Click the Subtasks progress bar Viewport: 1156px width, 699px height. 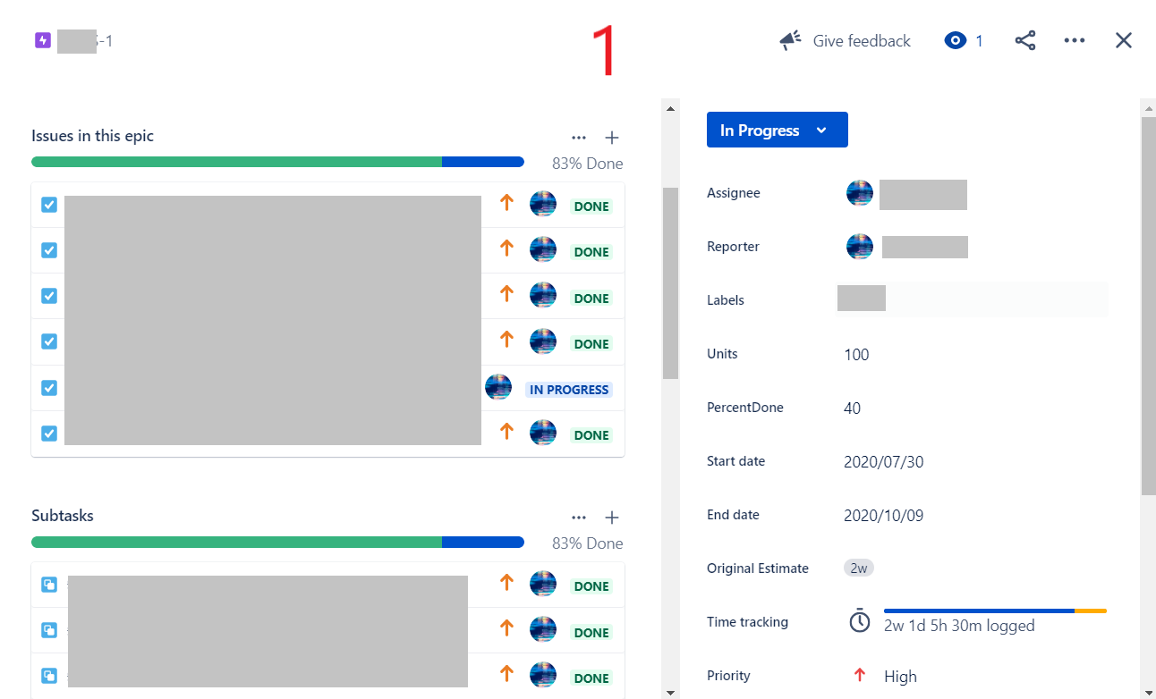click(x=277, y=542)
